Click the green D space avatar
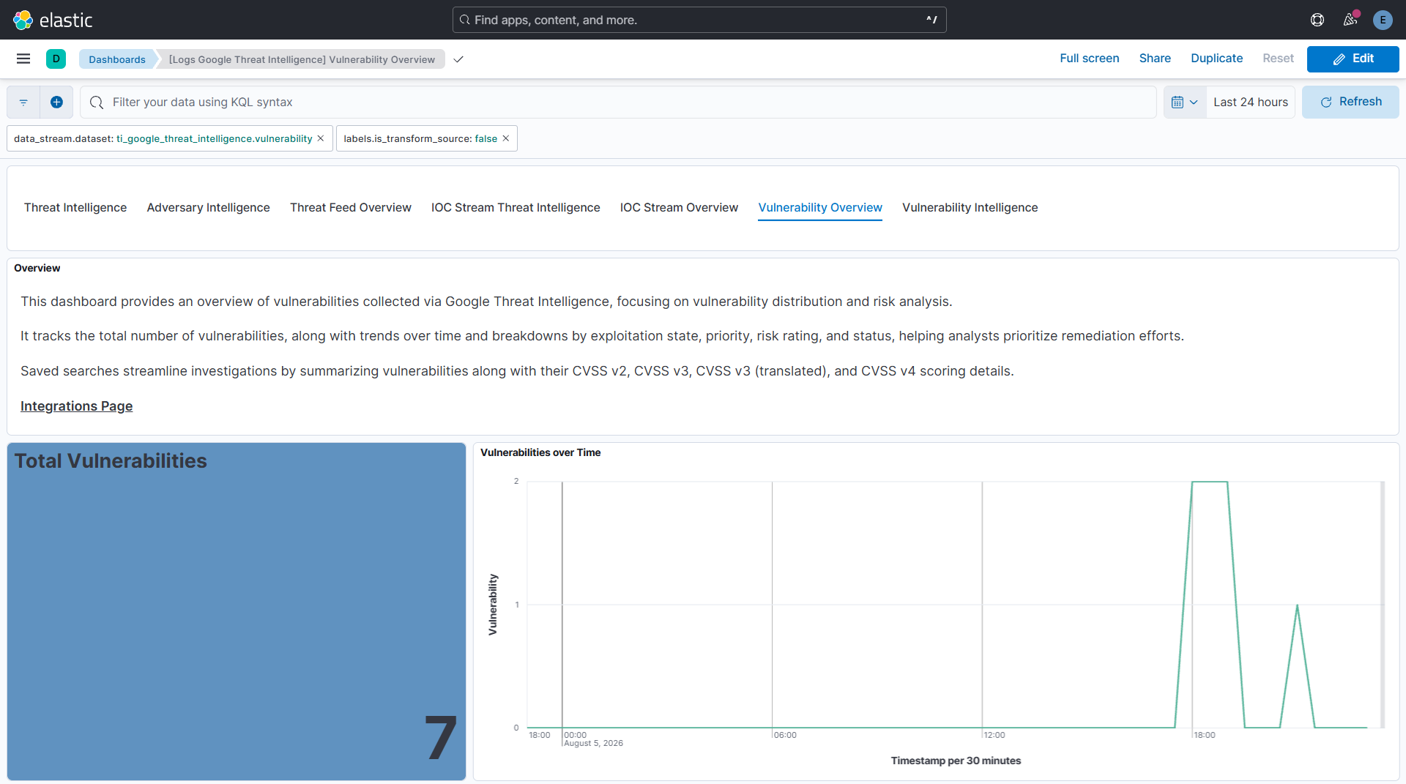 [56, 59]
